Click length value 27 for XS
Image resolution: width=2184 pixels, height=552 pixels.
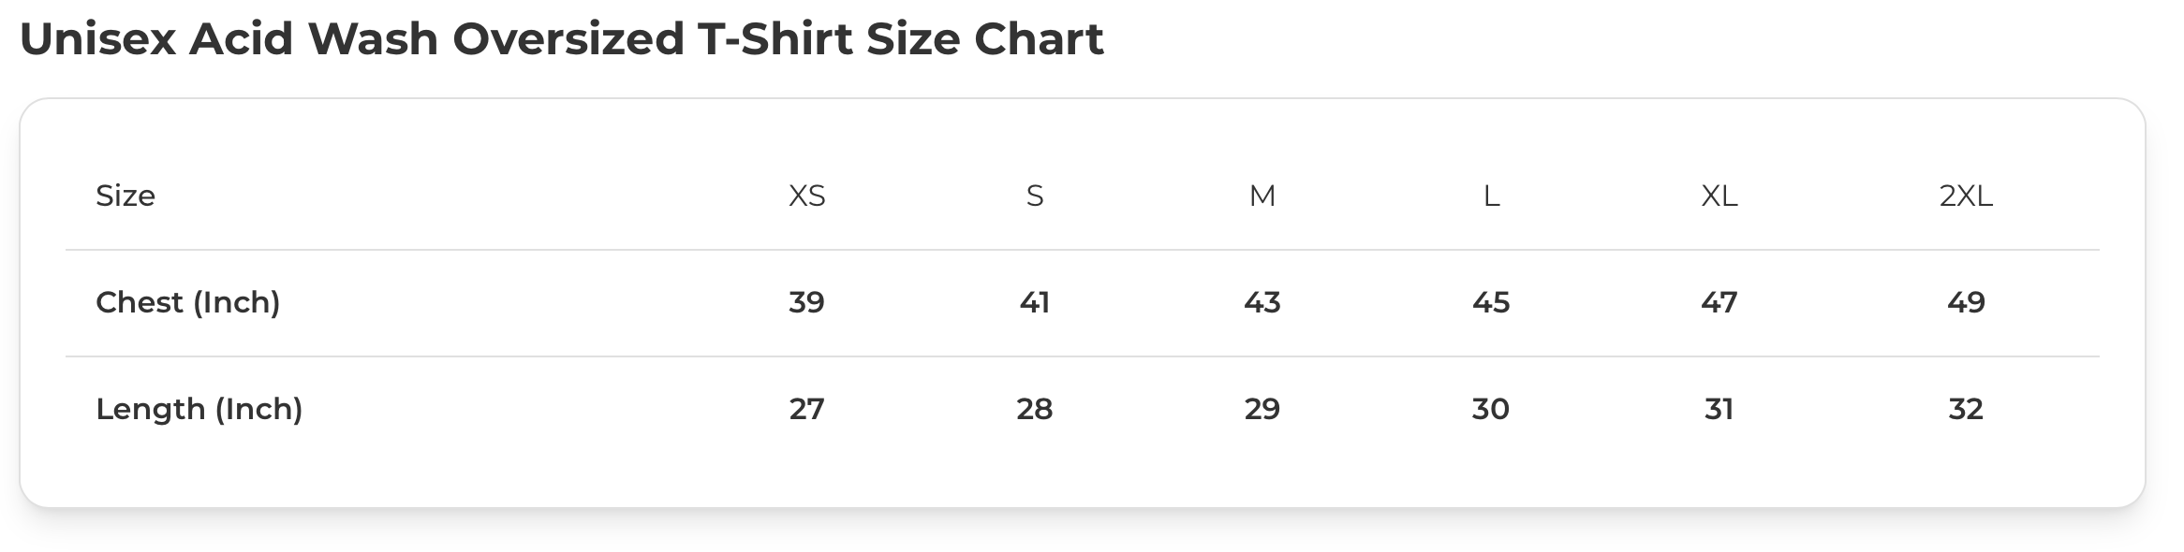tap(806, 409)
